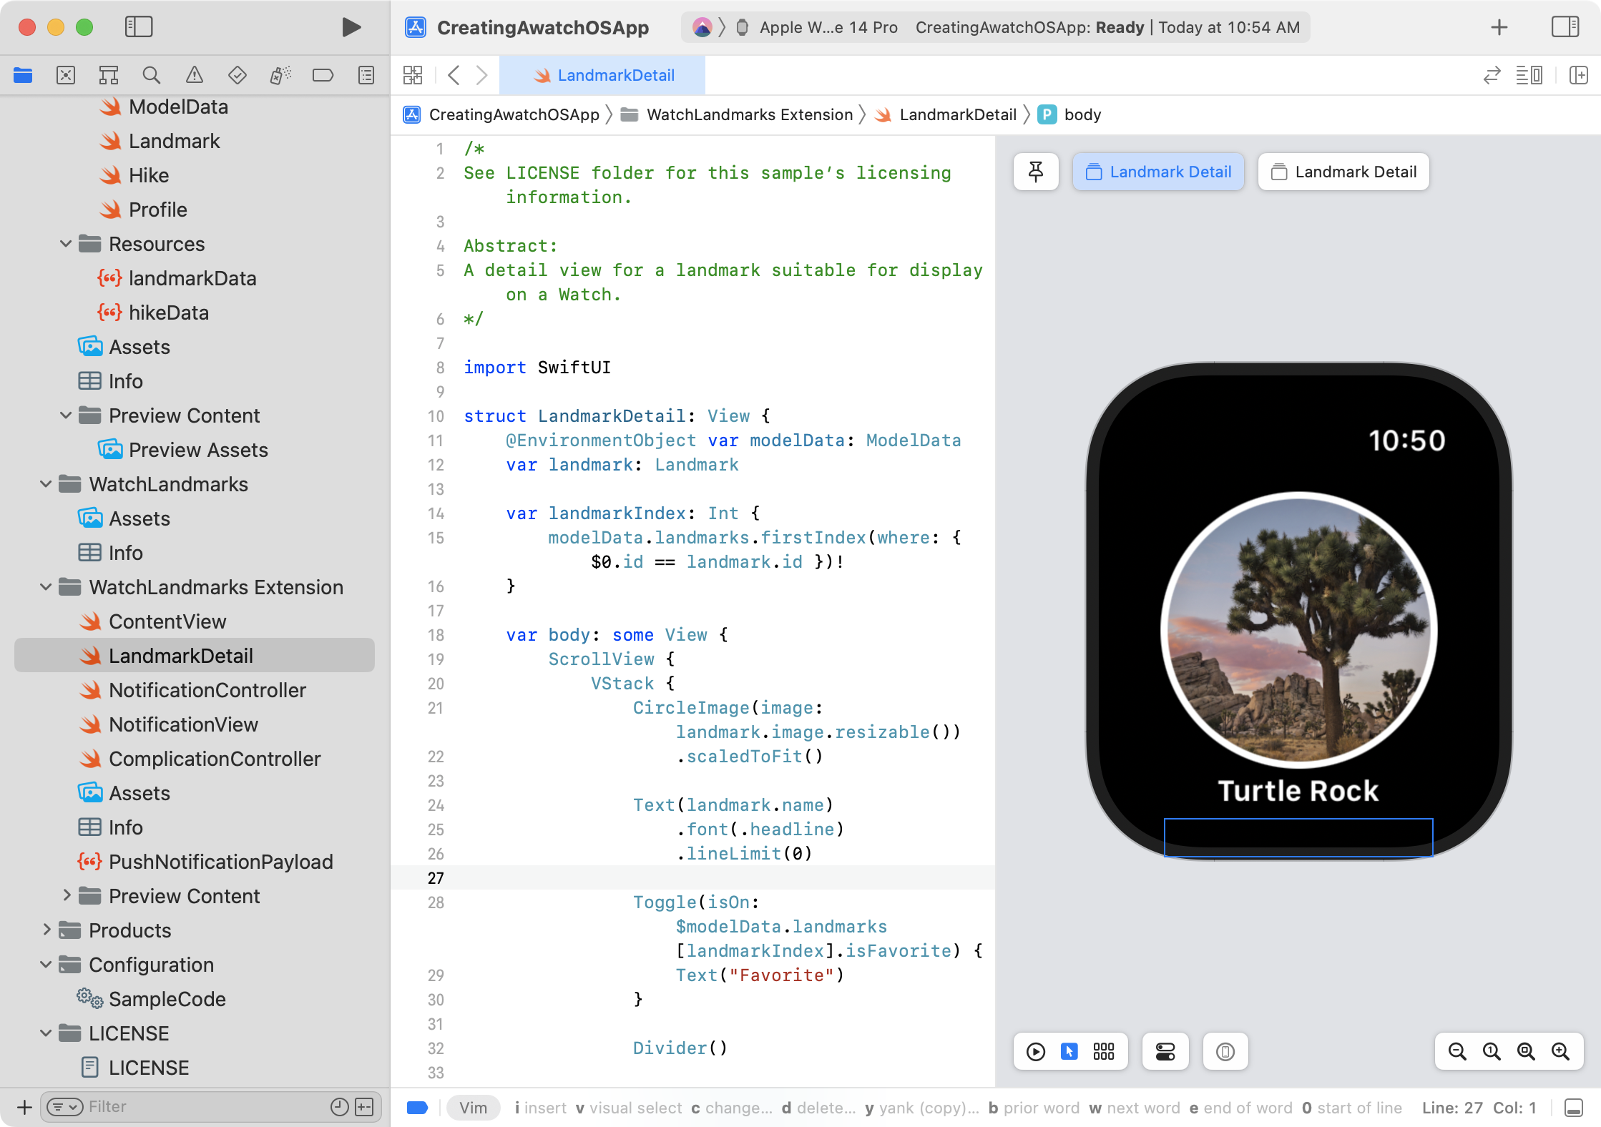Open preview device settings icon
The image size is (1601, 1127).
(x=1165, y=1051)
